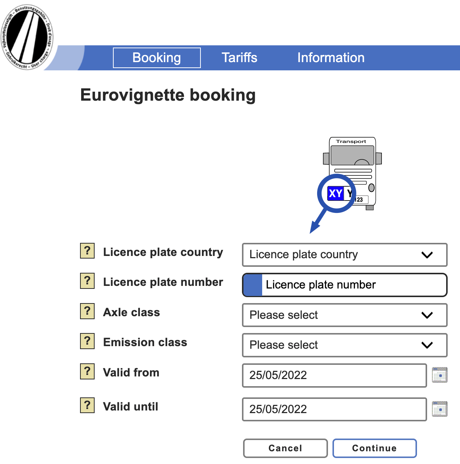The width and height of the screenshot is (460, 464).
Task: Open the calendar picker for Valid until
Action: [440, 409]
